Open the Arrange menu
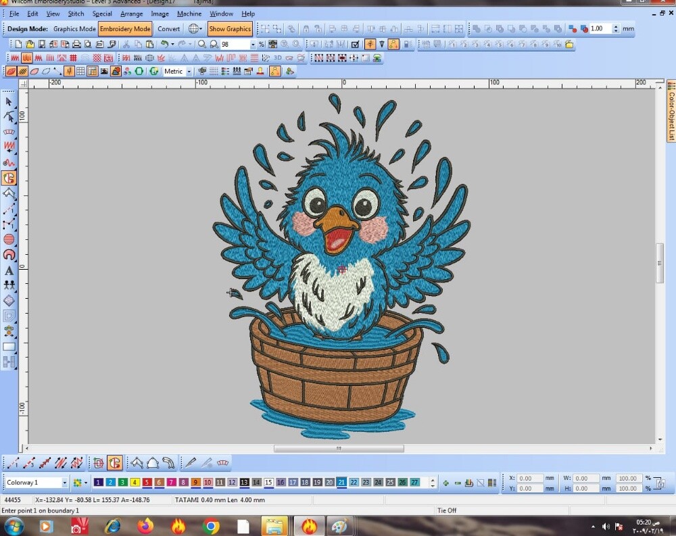This screenshot has height=536, width=676. point(132,14)
